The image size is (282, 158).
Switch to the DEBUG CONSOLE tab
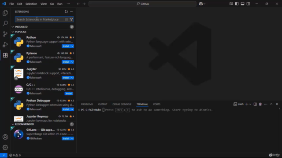click(122, 104)
